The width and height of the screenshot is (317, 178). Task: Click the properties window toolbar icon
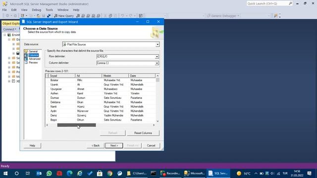pyautogui.click(x=141, y=16)
